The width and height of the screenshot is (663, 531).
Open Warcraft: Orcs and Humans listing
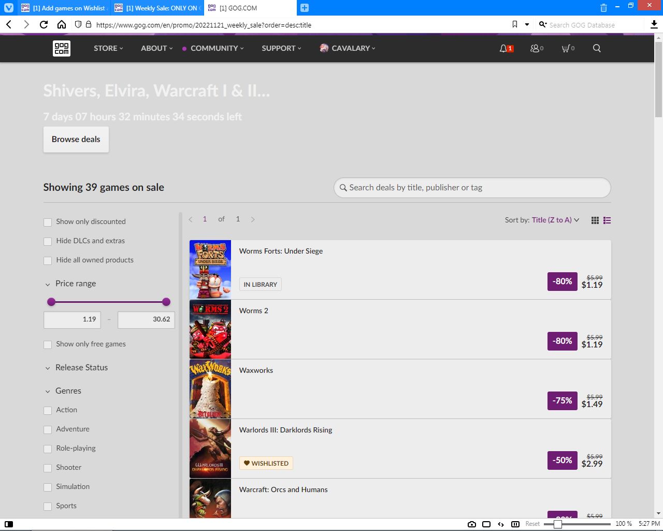(x=400, y=498)
